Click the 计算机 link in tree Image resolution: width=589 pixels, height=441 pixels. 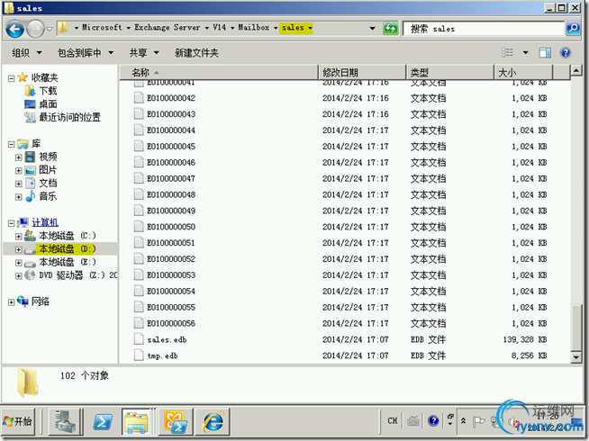coord(45,222)
